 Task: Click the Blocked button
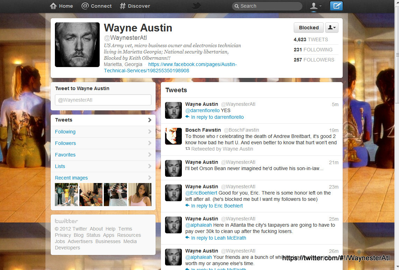309,28
